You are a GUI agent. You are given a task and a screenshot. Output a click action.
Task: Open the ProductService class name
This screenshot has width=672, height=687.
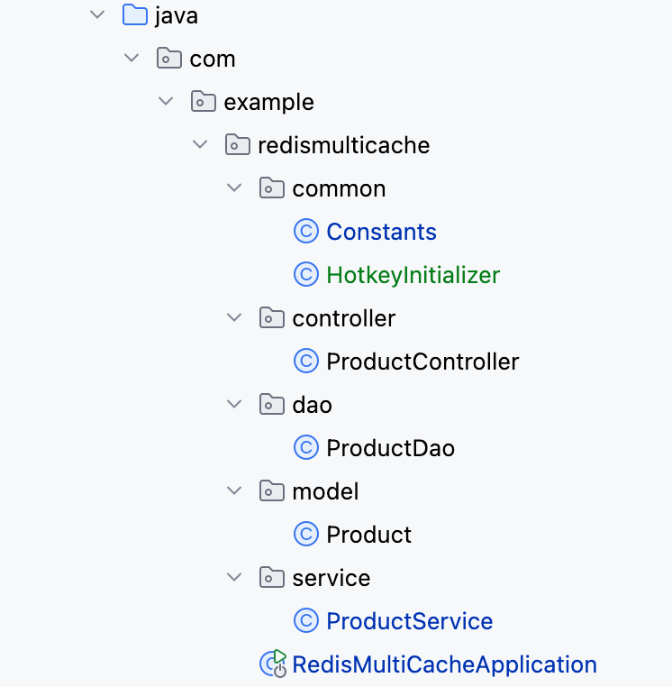(409, 621)
